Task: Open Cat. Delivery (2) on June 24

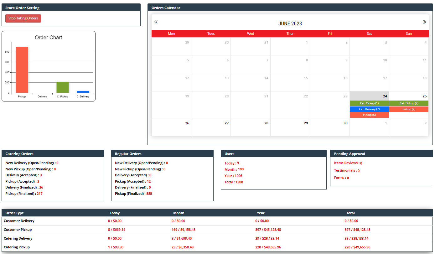Action: [x=369, y=109]
